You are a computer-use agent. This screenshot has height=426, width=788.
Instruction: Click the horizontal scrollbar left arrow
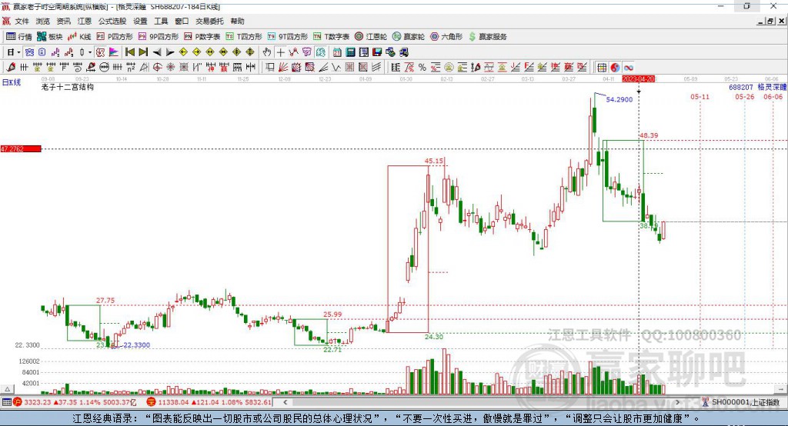click(x=285, y=402)
